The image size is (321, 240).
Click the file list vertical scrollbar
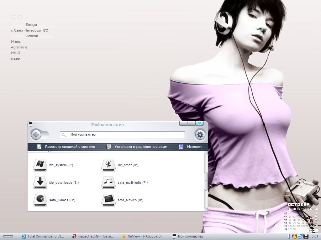[206, 181]
